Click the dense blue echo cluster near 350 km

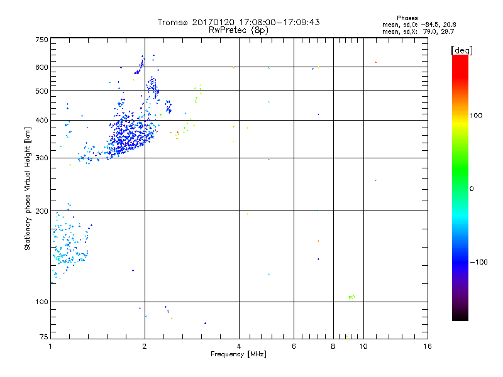coord(130,134)
